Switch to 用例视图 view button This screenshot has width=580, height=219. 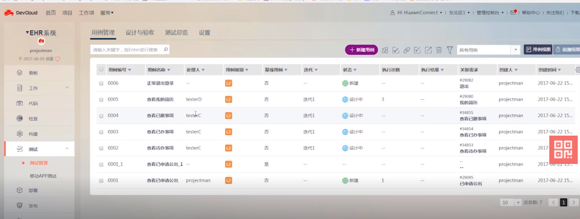click(538, 49)
